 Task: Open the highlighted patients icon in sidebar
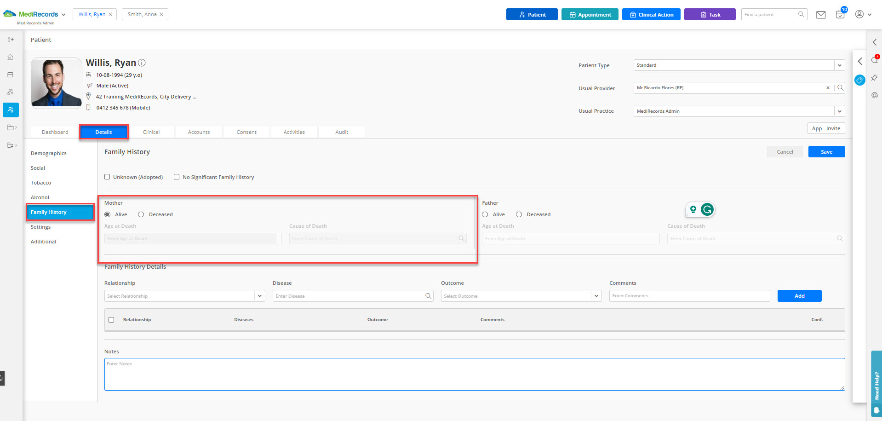pos(11,110)
